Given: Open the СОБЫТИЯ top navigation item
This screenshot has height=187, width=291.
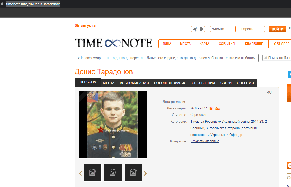Looking at the screenshot, I should [x=227, y=44].
